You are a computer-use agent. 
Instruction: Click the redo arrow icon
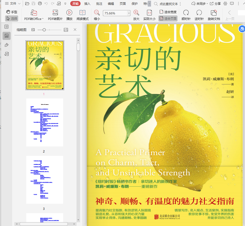(53, 4)
